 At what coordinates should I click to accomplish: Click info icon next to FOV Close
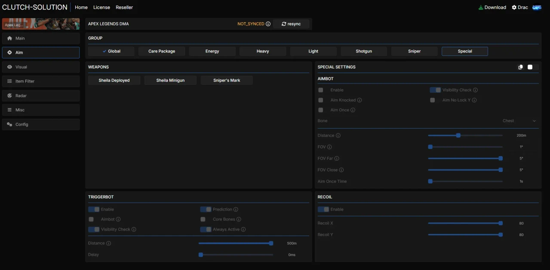click(x=341, y=170)
